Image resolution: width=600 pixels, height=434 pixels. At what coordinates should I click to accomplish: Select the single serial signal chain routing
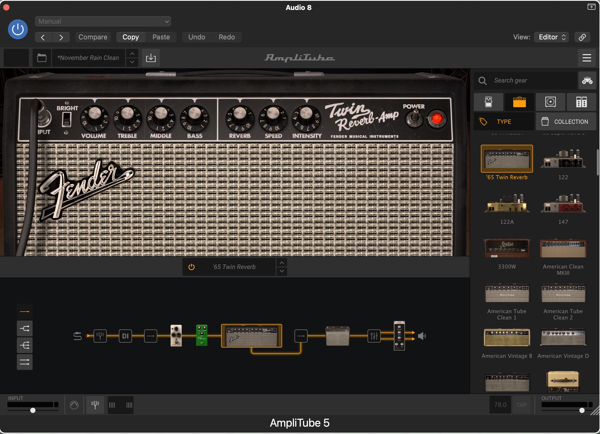tap(25, 312)
